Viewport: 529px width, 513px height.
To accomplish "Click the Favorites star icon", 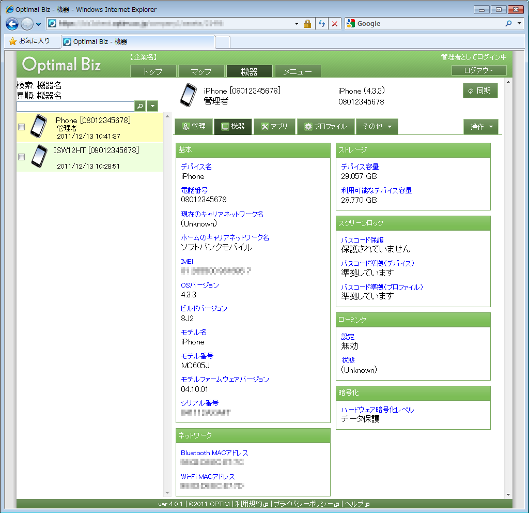I will 12,41.
